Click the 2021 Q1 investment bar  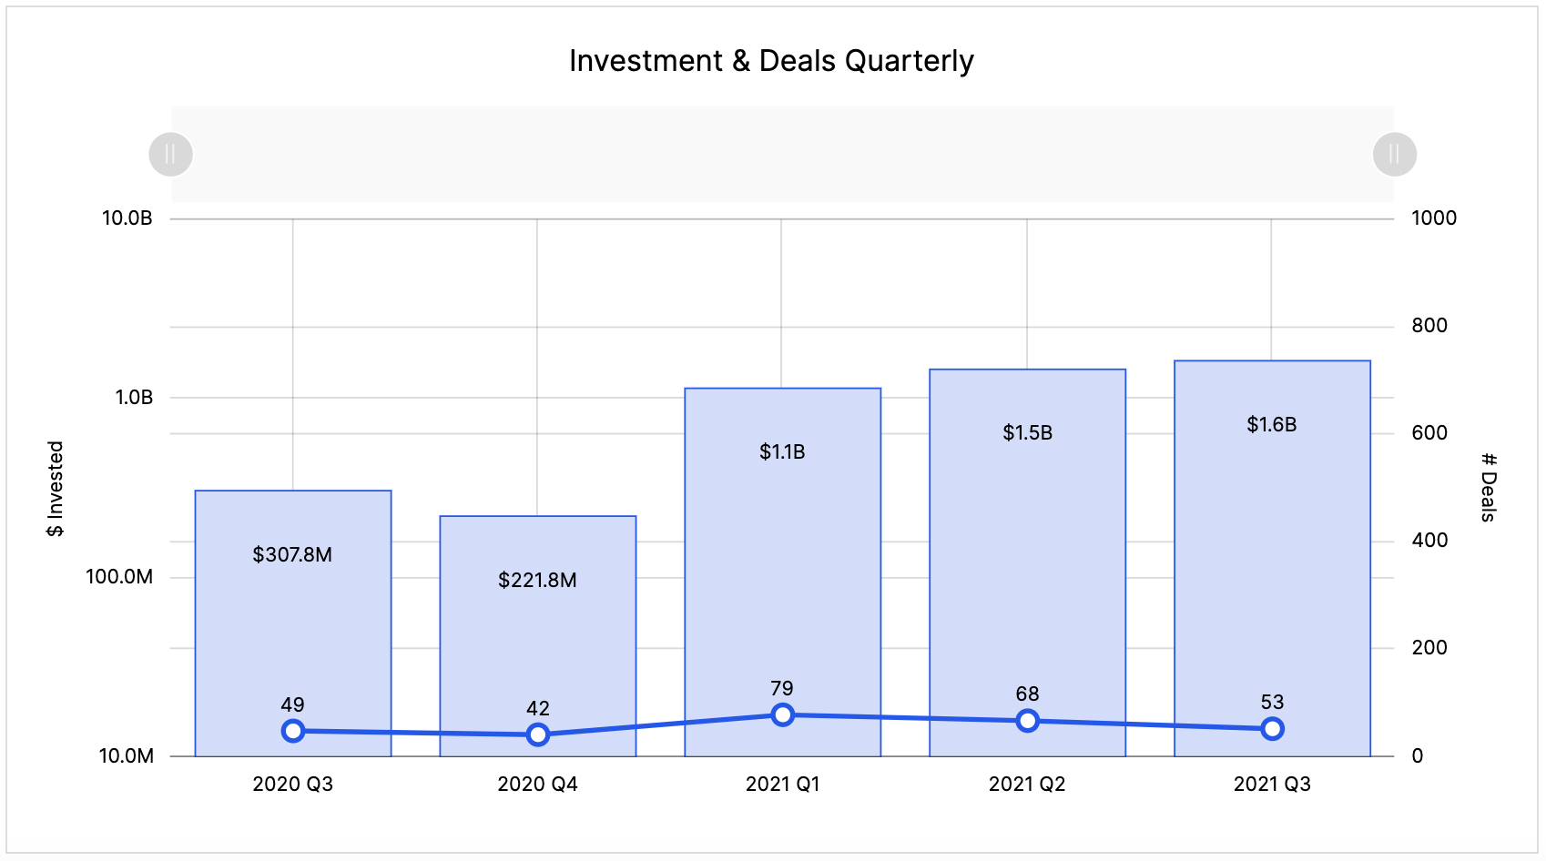pos(782,564)
